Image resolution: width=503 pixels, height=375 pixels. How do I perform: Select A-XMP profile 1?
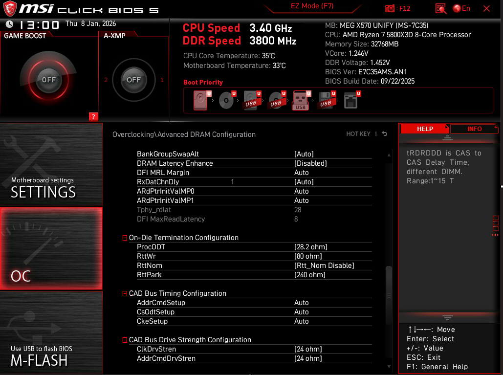click(162, 80)
